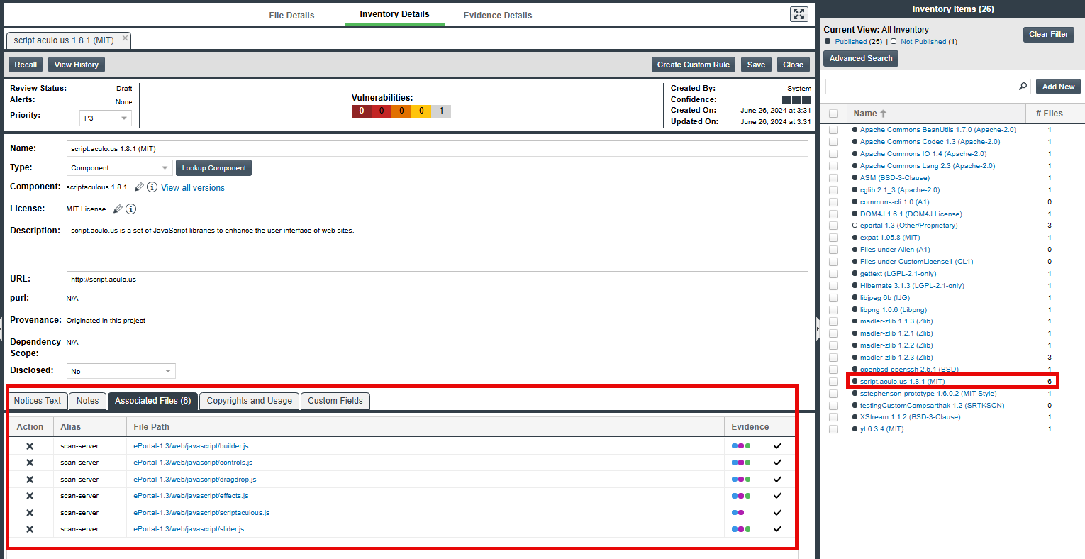Image resolution: width=1085 pixels, height=559 pixels.
Task: Click the View all versions link
Action: 193,188
